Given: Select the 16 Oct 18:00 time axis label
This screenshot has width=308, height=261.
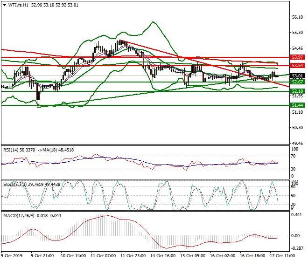Looking at the screenshot, I should tap(252, 256).
